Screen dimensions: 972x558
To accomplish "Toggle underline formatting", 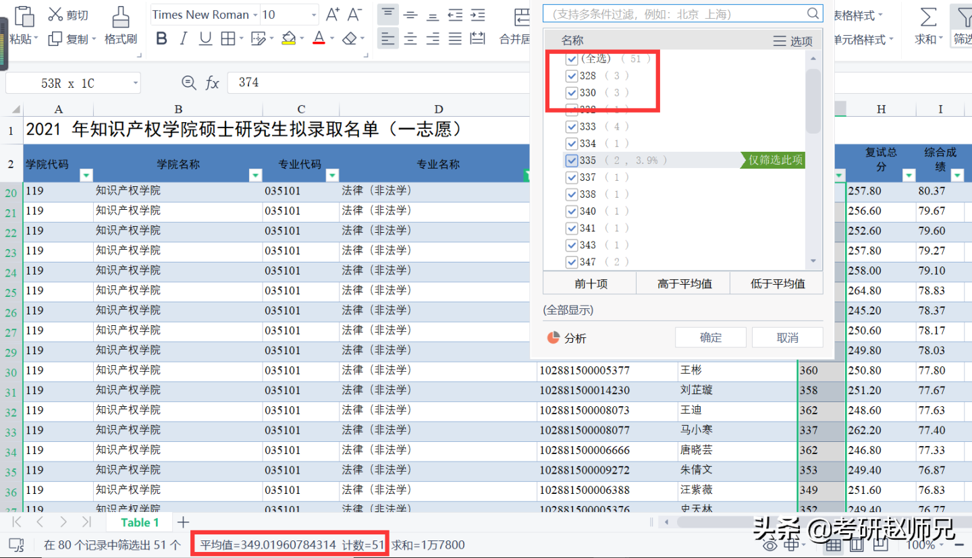I will [x=206, y=38].
